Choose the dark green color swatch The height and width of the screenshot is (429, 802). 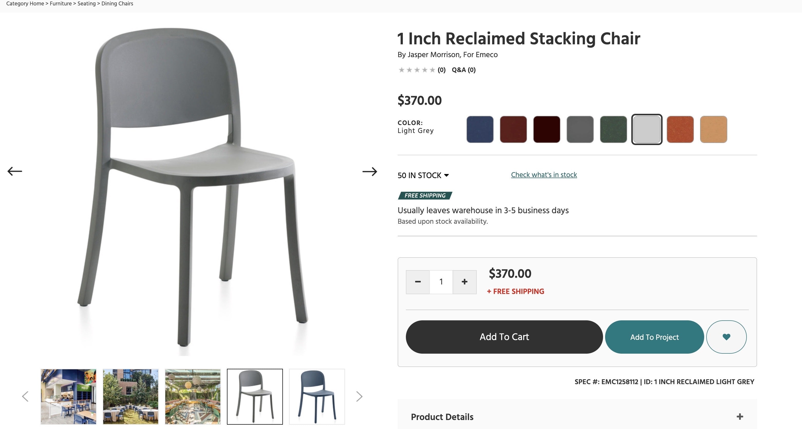pyautogui.click(x=613, y=129)
